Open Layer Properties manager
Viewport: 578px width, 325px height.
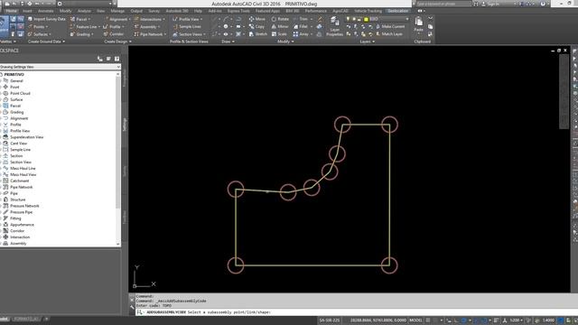click(335, 26)
